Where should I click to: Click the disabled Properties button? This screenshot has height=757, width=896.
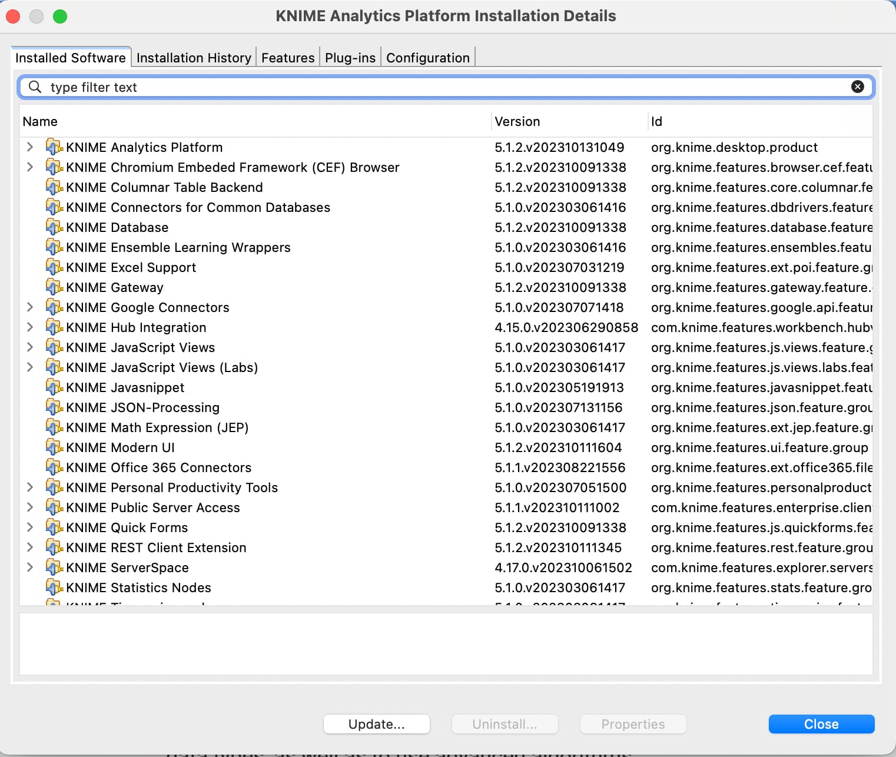tap(633, 724)
